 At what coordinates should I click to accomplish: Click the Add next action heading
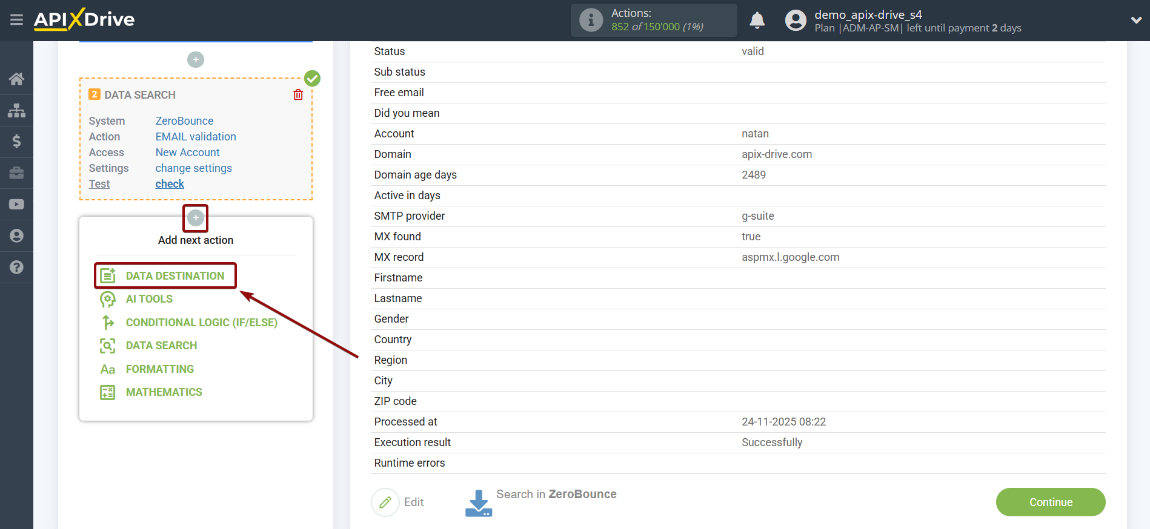click(196, 240)
